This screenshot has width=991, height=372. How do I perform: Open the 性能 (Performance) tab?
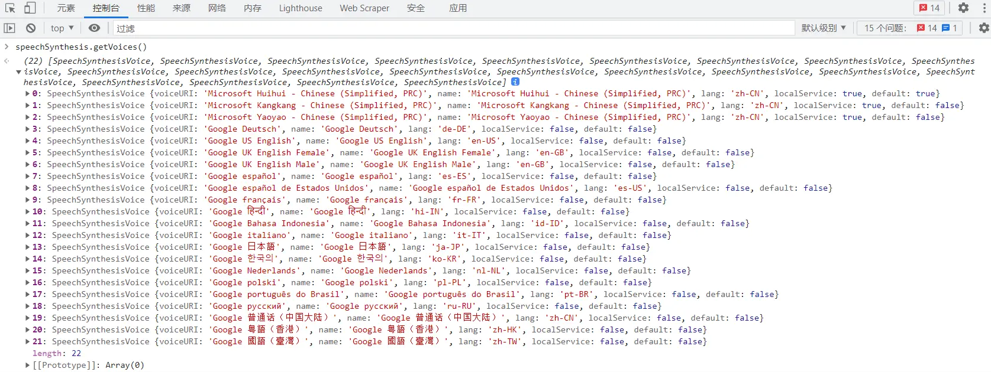pyautogui.click(x=146, y=8)
